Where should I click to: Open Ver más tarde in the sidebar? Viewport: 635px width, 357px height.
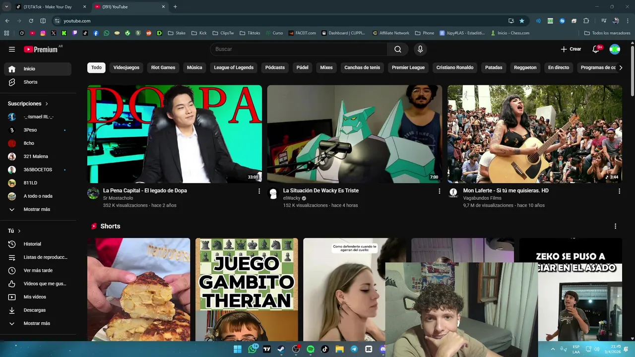coord(38,270)
